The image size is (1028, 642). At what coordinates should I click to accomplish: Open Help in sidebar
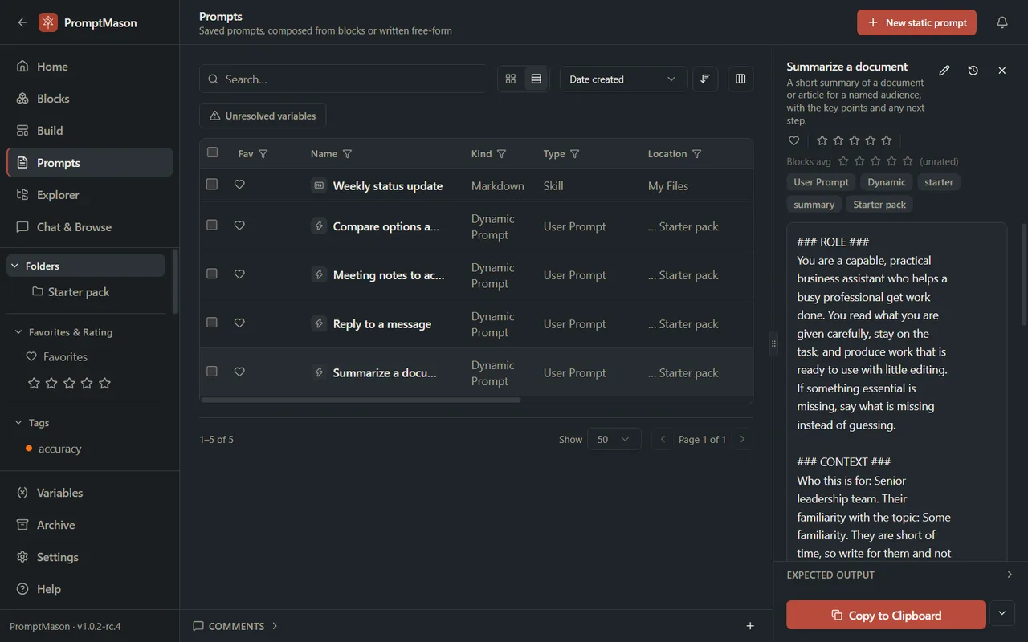coord(89,589)
